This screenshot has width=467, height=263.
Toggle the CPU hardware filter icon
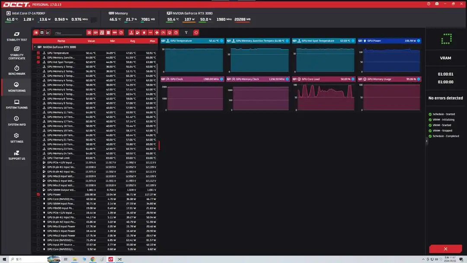pos(89,32)
